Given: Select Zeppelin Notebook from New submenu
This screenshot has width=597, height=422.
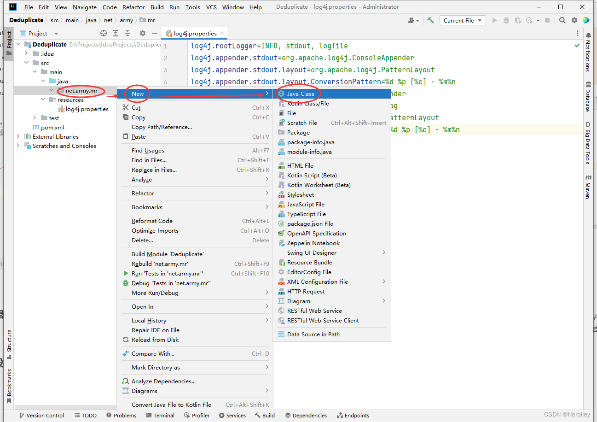Looking at the screenshot, I should (x=331, y=243).
